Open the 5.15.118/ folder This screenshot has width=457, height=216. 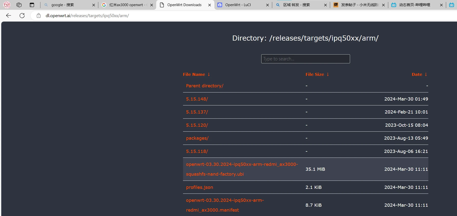tap(197, 151)
